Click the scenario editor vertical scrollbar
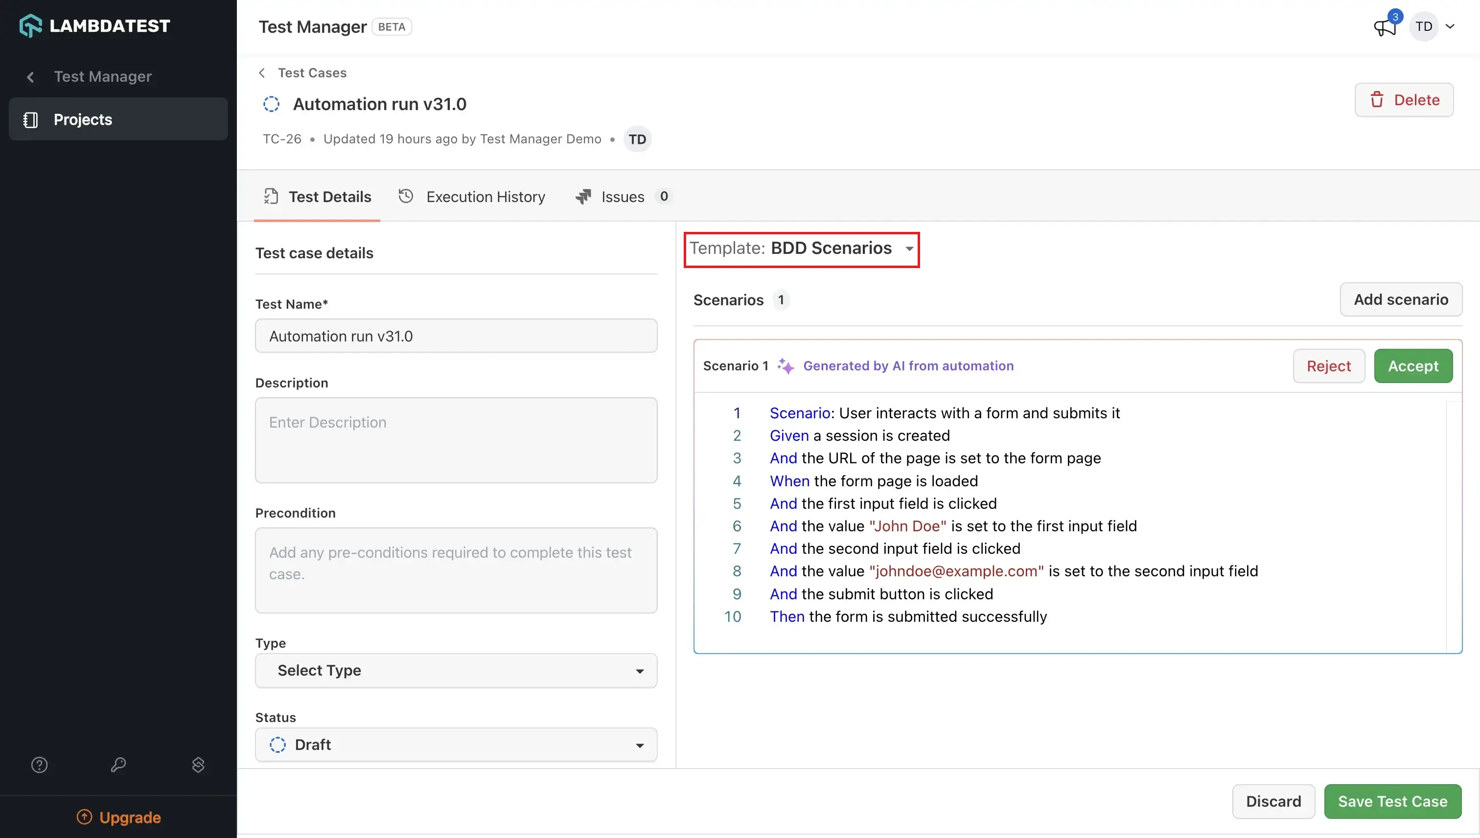The image size is (1480, 838). pyautogui.click(x=1454, y=527)
